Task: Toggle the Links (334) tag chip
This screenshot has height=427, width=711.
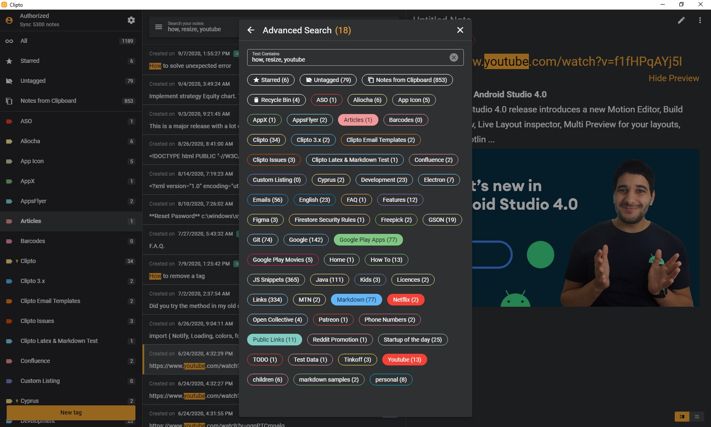Action: tap(268, 300)
